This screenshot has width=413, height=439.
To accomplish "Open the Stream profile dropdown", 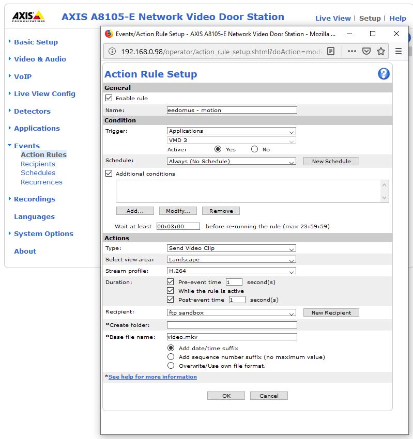I will click(232, 271).
